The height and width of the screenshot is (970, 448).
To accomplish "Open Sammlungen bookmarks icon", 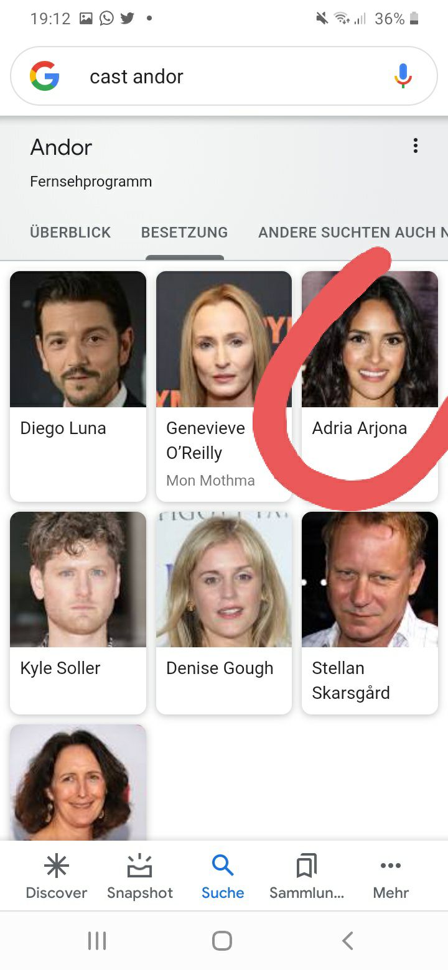I will (x=306, y=866).
